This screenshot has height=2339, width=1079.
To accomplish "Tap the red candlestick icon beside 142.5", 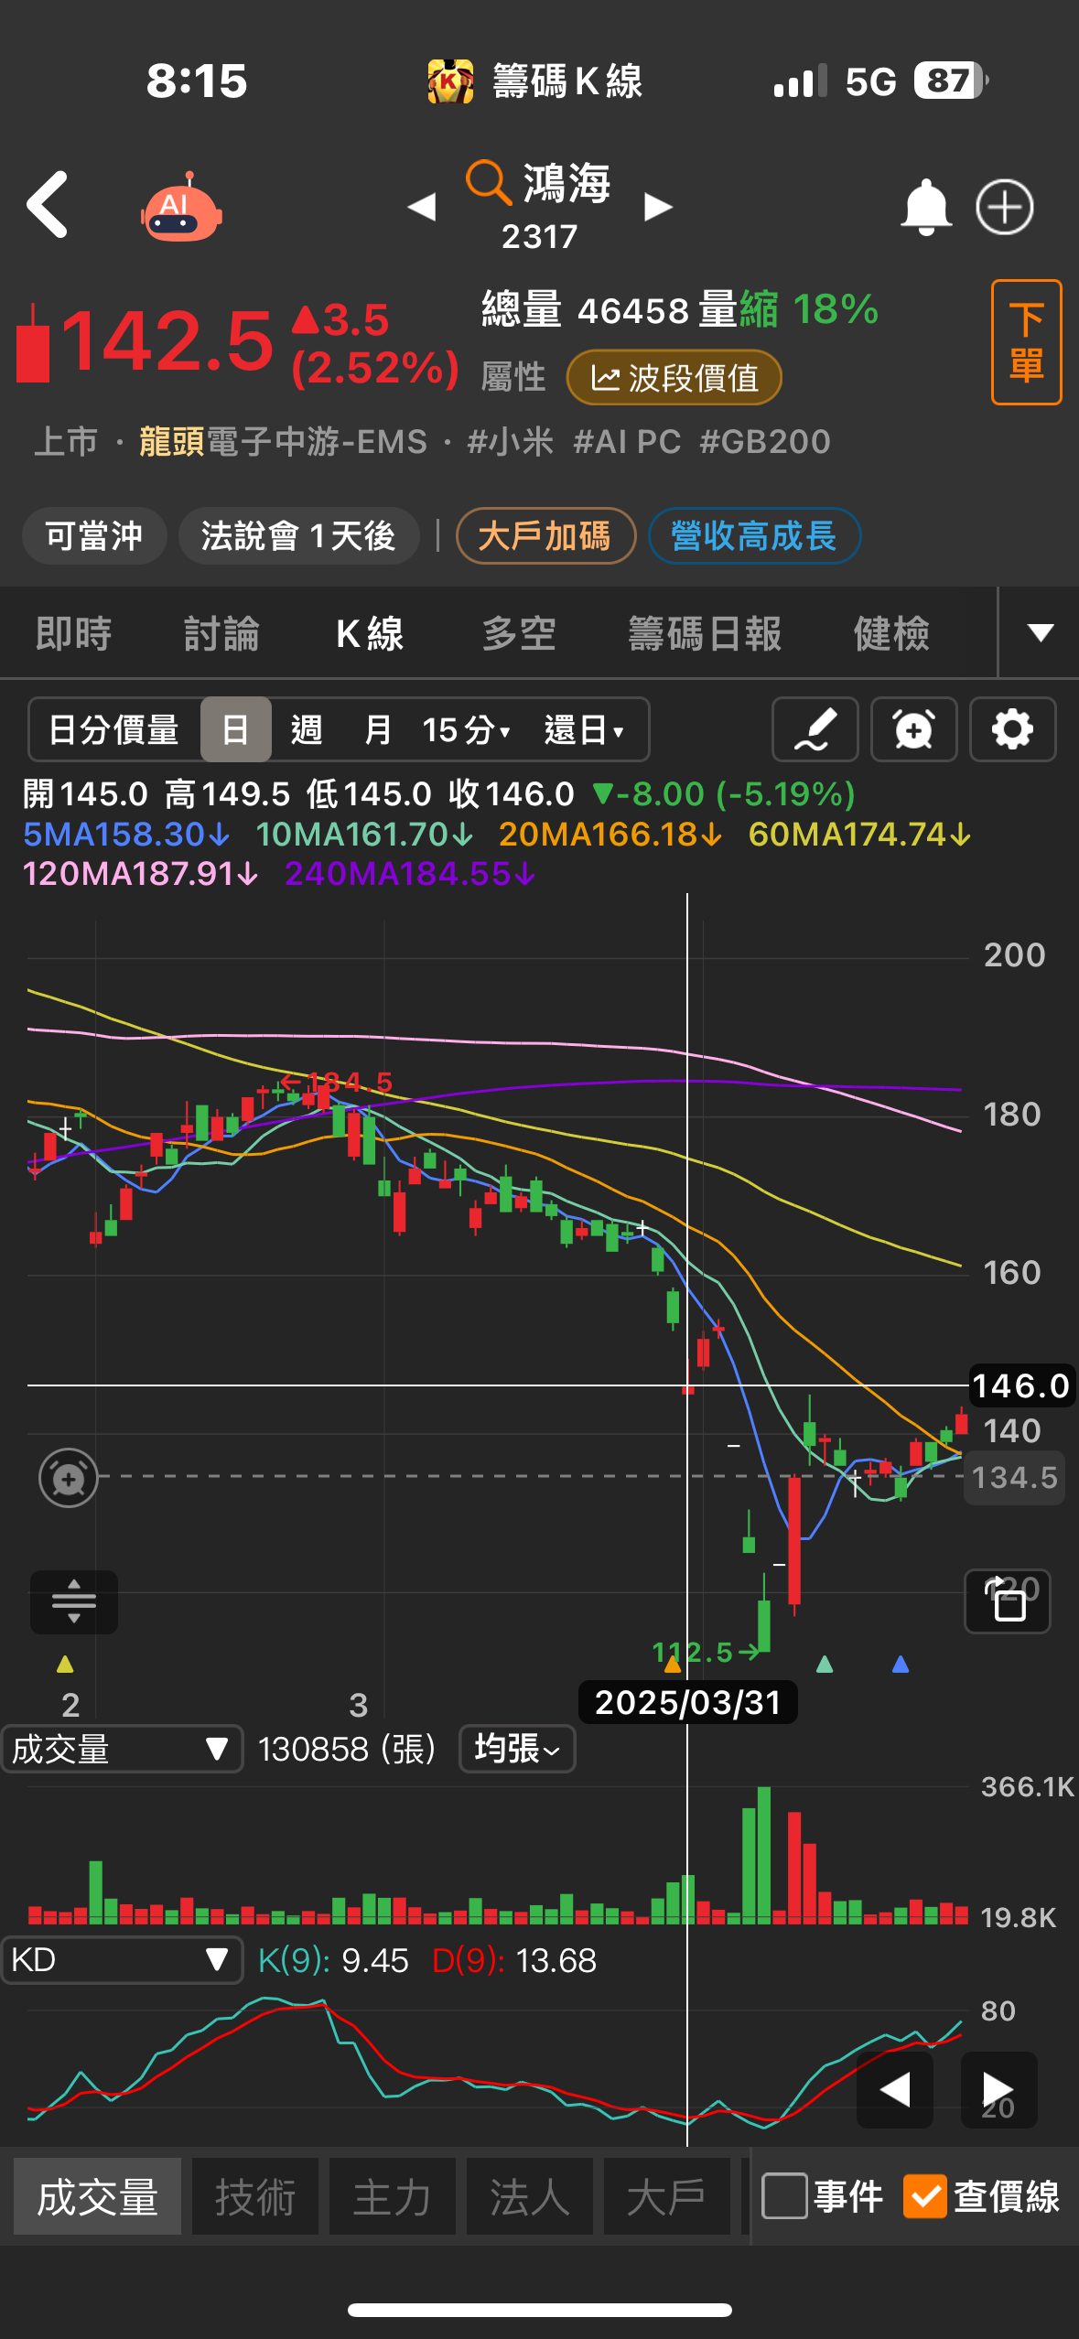I will [33, 343].
